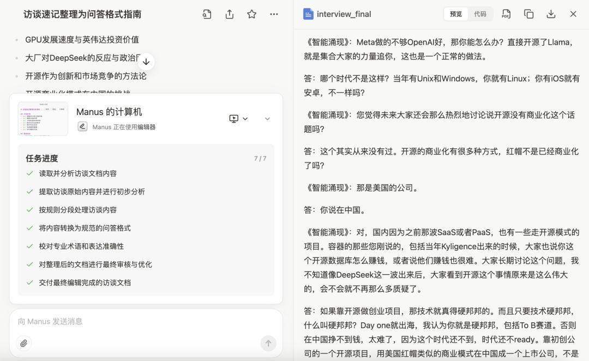Collapse the Manus computer panel
Viewport: 589px width, 361px height.
pyautogui.click(x=267, y=119)
